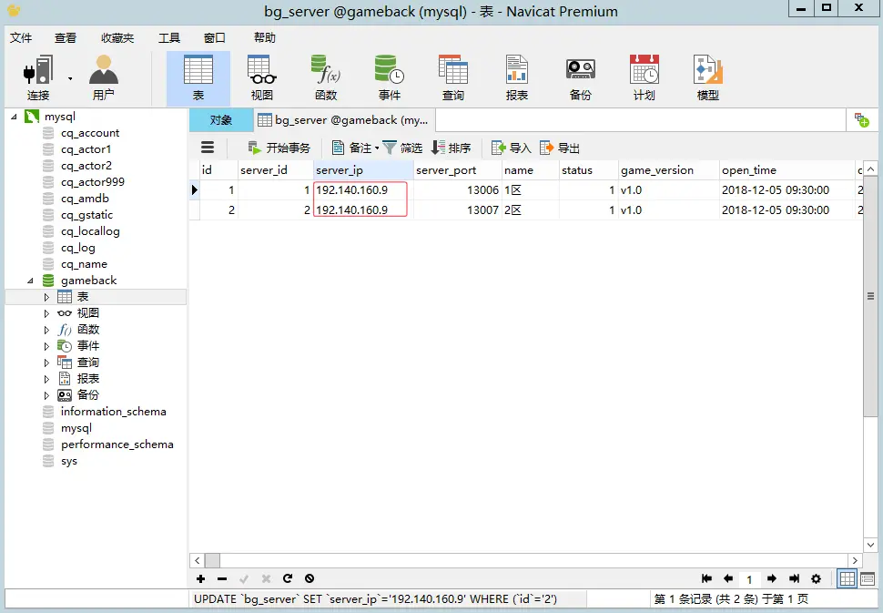Viewport: 883px width, 613px height.
Task: Expand the 视图 node under gameback
Action: tap(46, 313)
